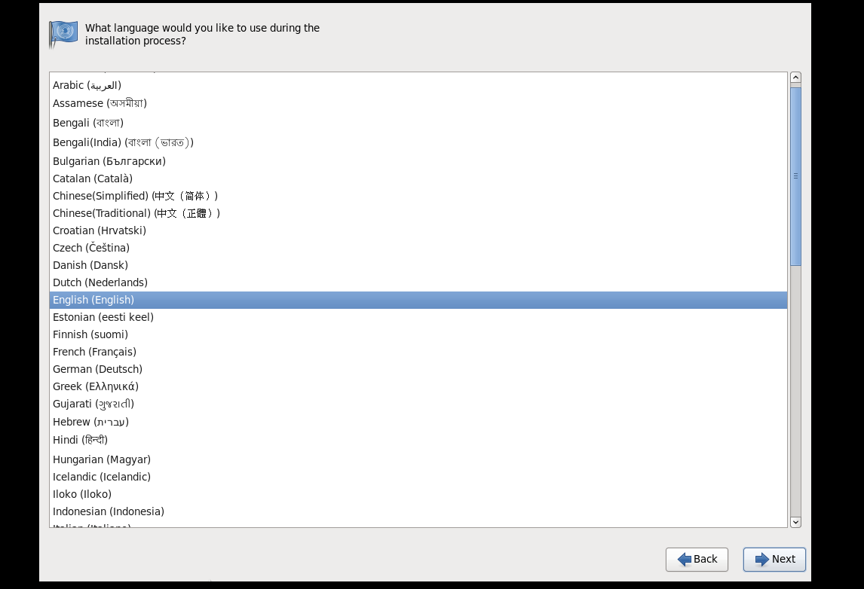This screenshot has height=589, width=864.
Task: Click the UN flag language icon
Action: pyautogui.click(x=63, y=34)
